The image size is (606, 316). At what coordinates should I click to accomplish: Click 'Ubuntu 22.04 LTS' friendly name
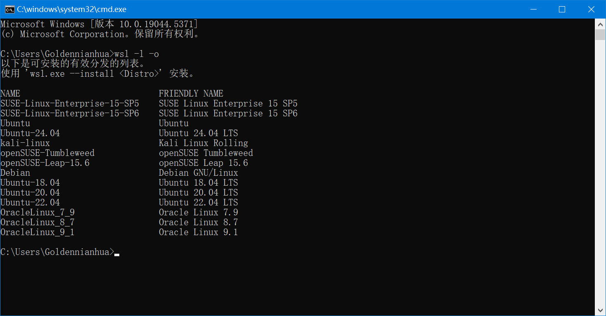(x=199, y=203)
